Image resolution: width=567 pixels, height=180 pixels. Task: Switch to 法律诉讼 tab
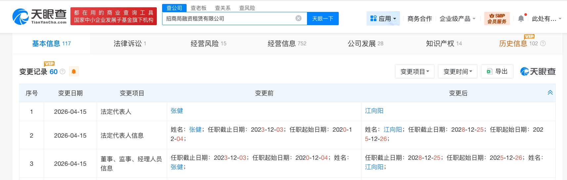pyautogui.click(x=130, y=43)
